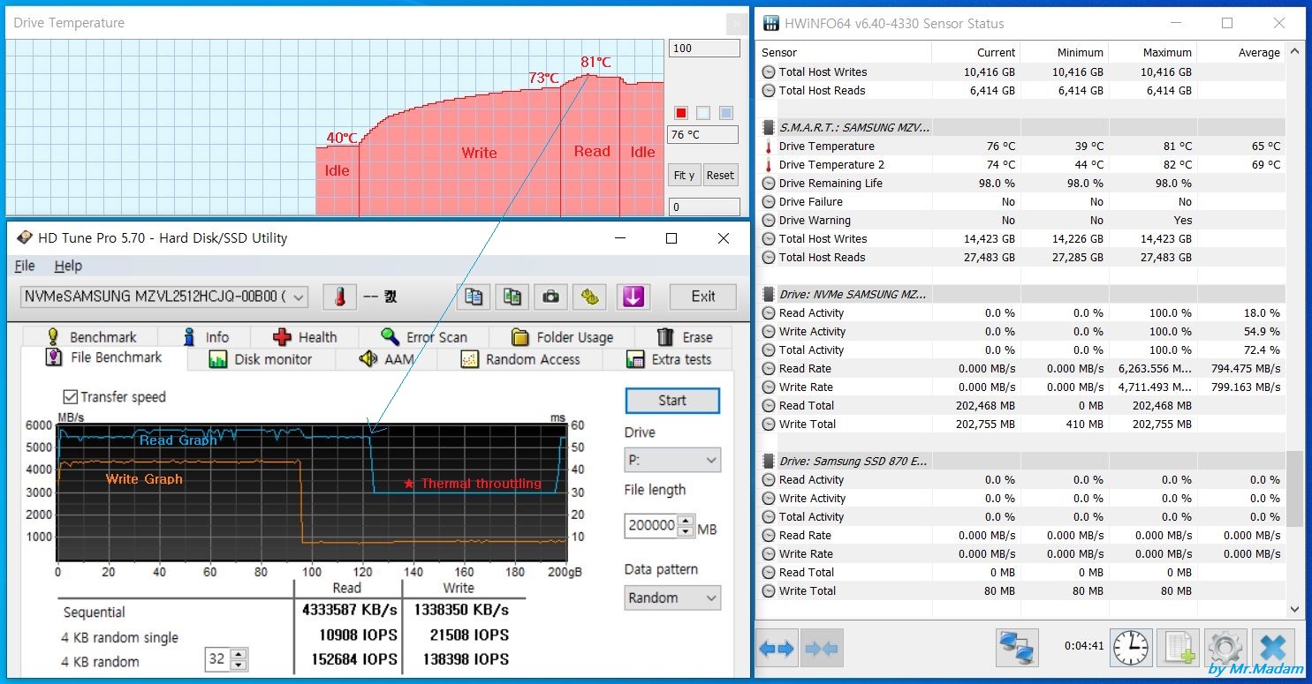Image resolution: width=1312 pixels, height=684 pixels.
Task: Click thermometer icon beside Drive Temperature row
Action: (x=769, y=147)
